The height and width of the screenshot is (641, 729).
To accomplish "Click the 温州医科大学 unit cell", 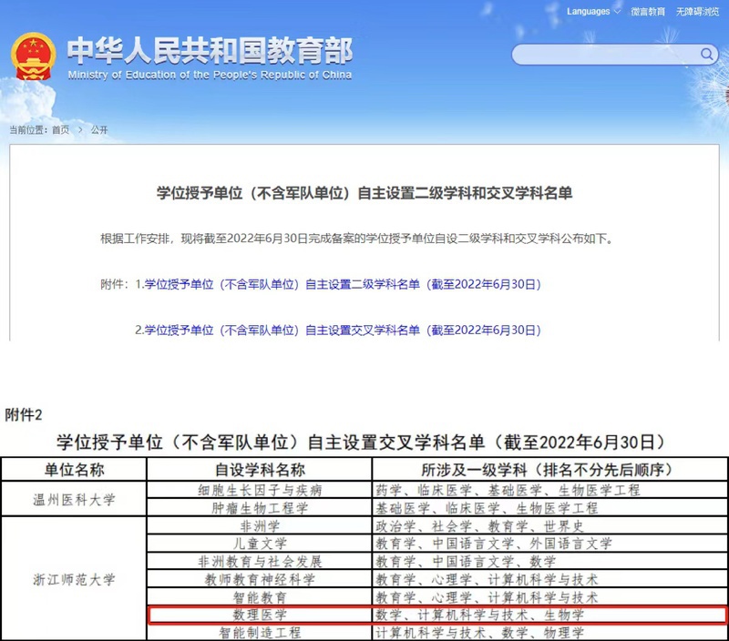I will tap(74, 499).
